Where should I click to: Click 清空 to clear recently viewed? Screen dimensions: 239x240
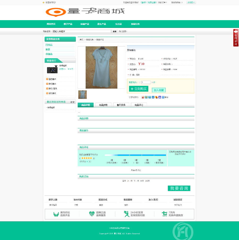pyautogui.click(x=72, y=102)
